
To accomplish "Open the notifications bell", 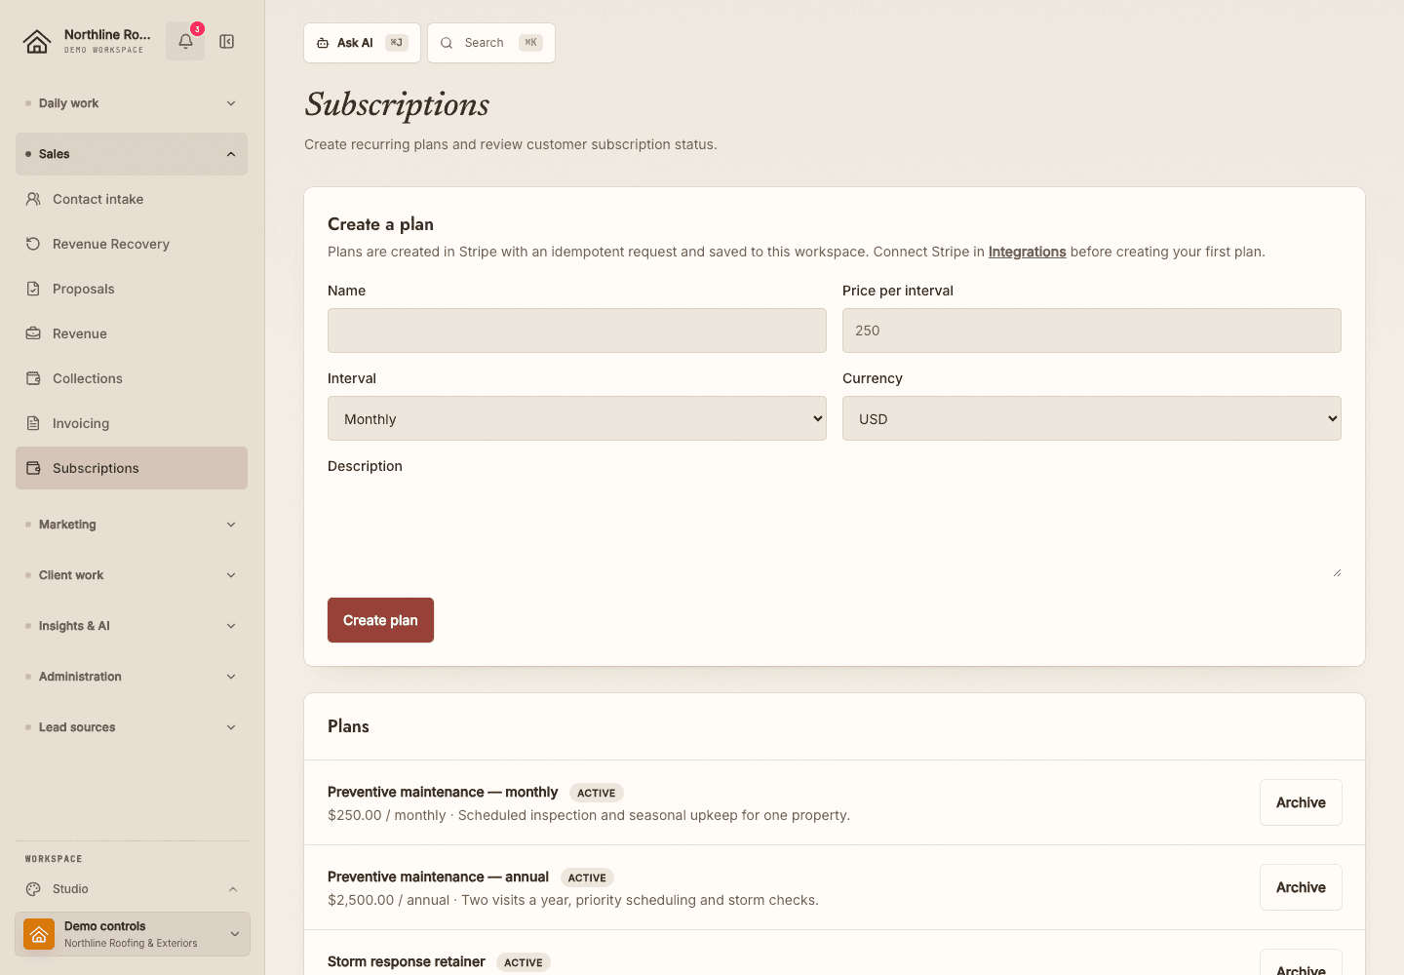I will pyautogui.click(x=185, y=41).
